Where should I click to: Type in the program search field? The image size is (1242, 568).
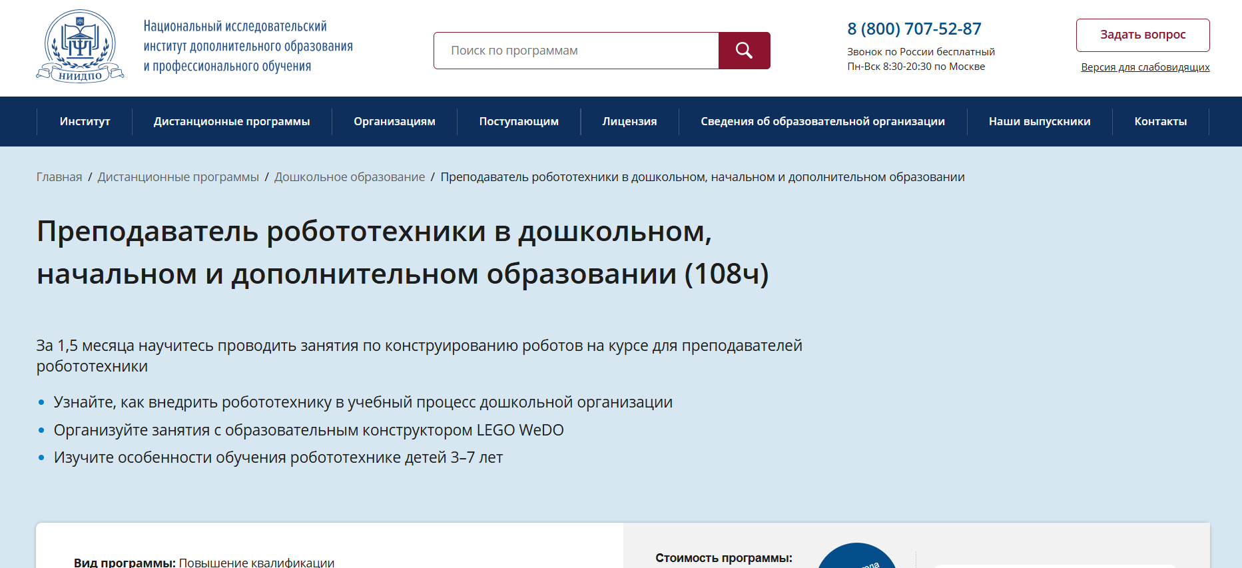point(576,51)
